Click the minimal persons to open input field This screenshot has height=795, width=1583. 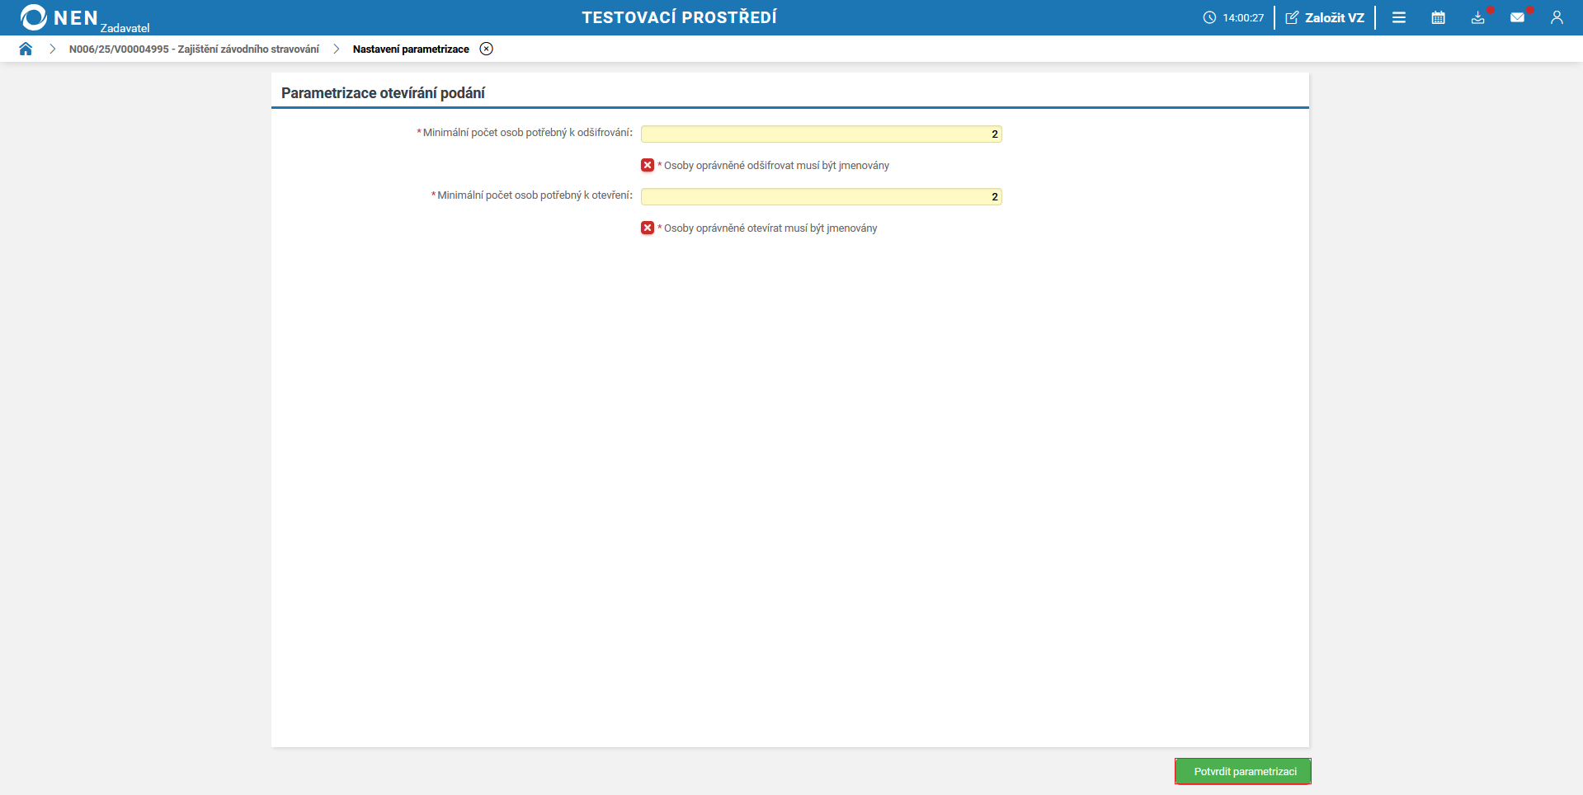coord(821,196)
